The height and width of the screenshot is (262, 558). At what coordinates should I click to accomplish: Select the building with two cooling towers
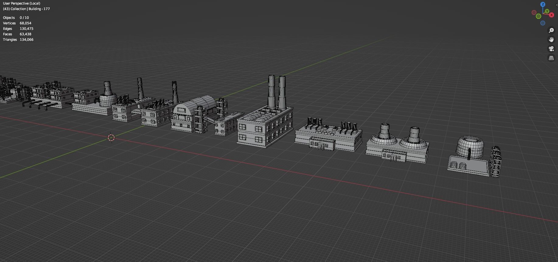(x=397, y=144)
